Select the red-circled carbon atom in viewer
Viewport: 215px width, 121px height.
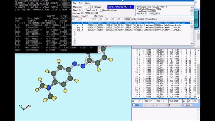(89, 60)
